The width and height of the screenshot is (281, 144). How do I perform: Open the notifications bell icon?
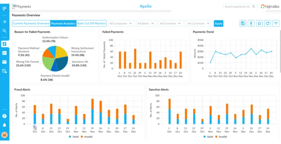click(x=4, y=125)
